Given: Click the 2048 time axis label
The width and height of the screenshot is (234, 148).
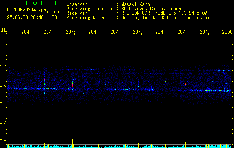Looking at the screenshot, I should click(182, 32).
